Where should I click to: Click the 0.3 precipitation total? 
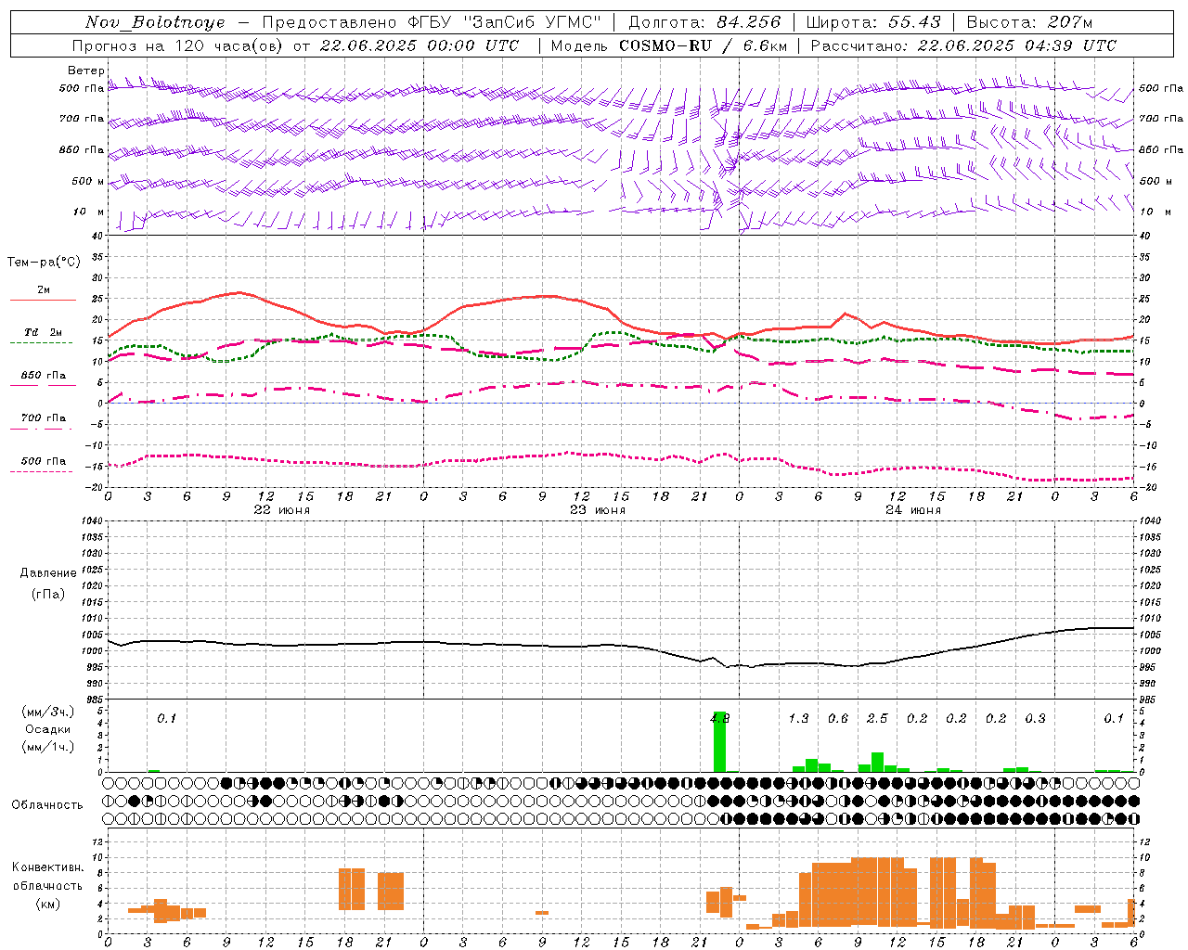(x=1035, y=718)
